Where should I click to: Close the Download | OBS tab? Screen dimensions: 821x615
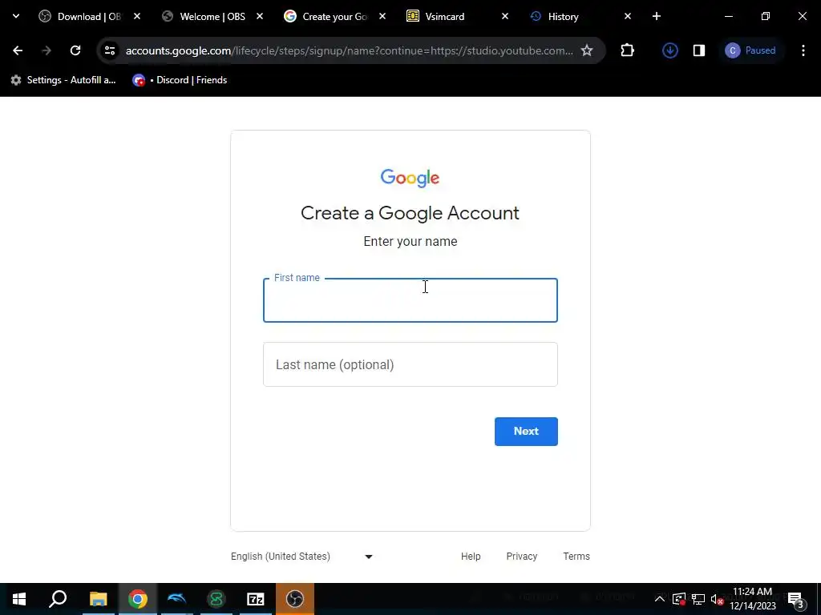[137, 16]
